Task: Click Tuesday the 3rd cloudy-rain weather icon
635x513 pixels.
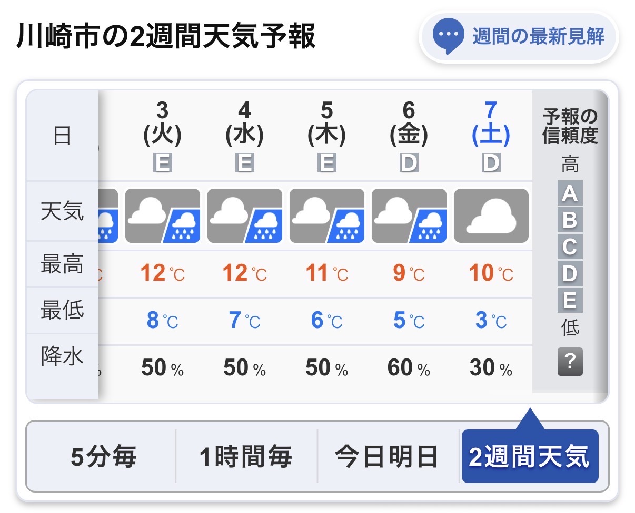Action: pos(163,216)
